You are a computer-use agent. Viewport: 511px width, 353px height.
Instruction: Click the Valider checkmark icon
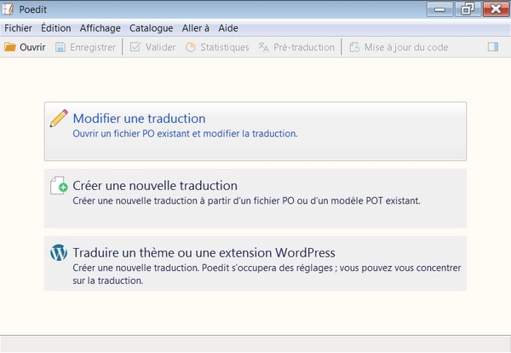(x=135, y=47)
